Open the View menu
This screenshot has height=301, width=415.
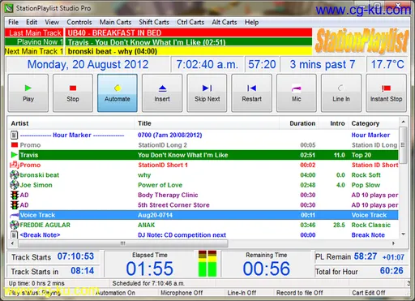pos(52,22)
